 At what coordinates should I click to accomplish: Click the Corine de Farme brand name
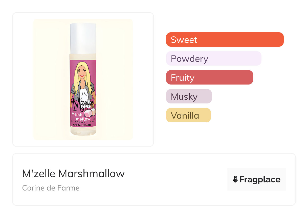point(51,188)
